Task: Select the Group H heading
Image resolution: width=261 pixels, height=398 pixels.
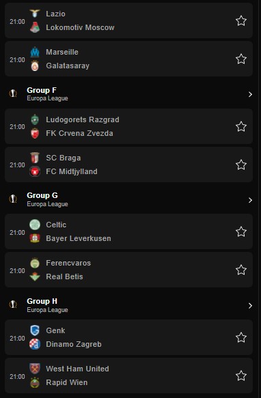Action: pos(42,301)
